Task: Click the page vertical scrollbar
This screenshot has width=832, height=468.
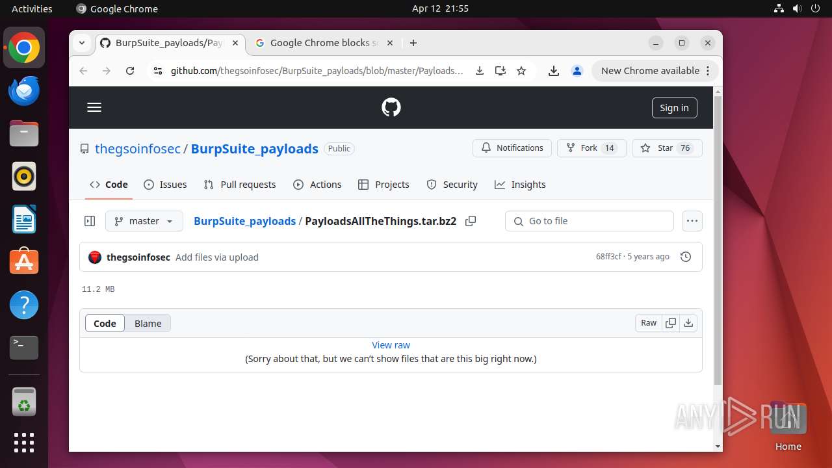Action: point(718,240)
